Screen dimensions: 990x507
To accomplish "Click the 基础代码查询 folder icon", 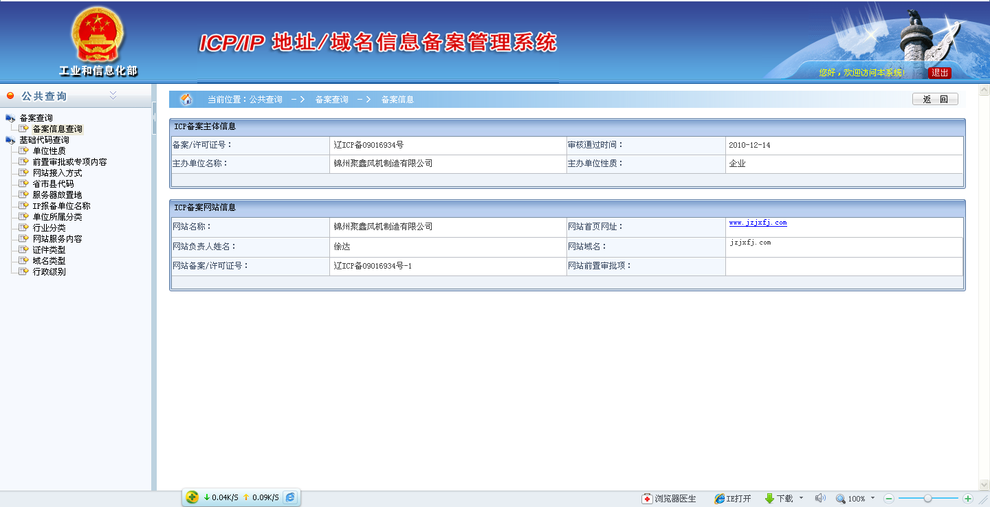I will click(x=10, y=140).
